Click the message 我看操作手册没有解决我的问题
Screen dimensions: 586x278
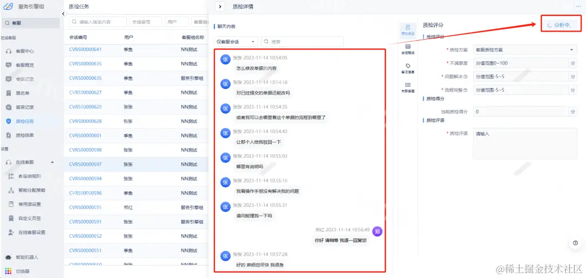pos(267,191)
